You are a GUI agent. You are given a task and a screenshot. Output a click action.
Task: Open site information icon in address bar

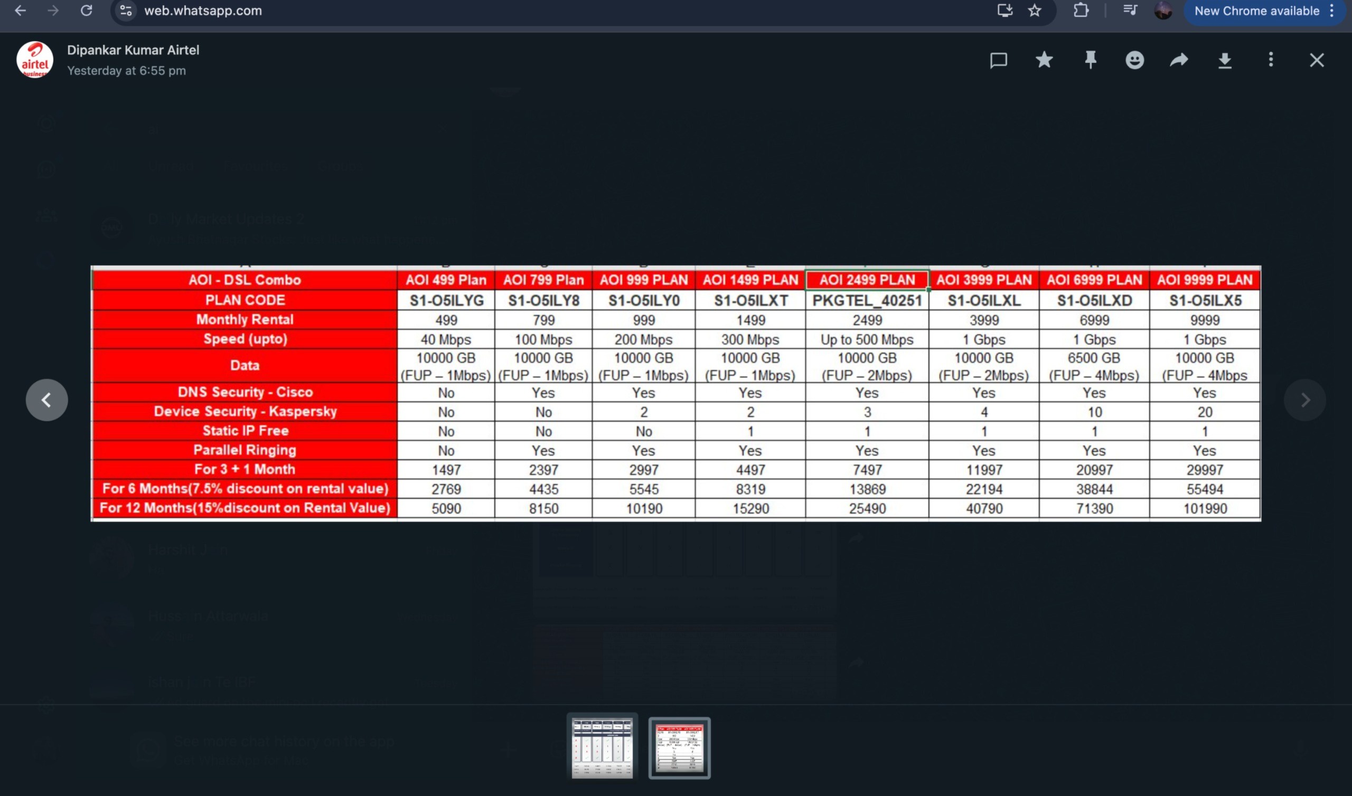point(126,11)
